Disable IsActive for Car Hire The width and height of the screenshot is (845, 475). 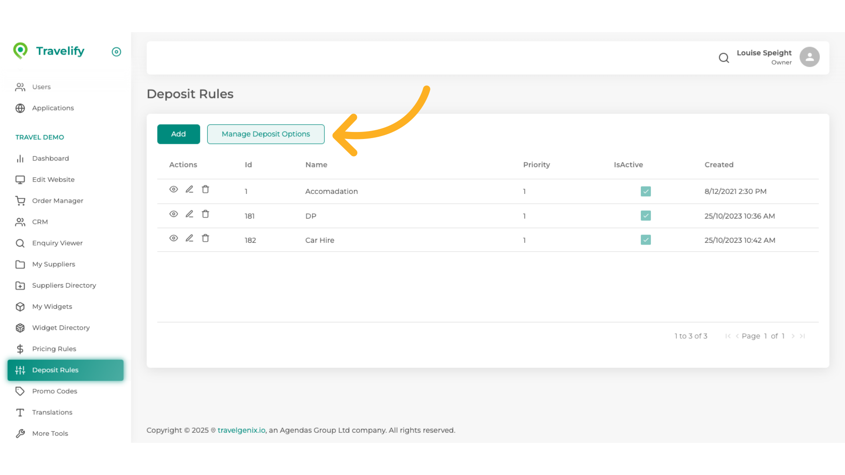tap(646, 240)
